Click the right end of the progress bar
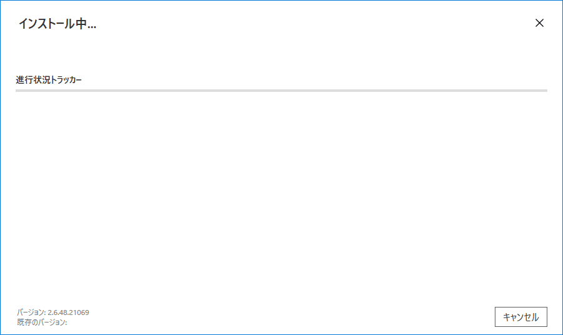 pyautogui.click(x=544, y=91)
